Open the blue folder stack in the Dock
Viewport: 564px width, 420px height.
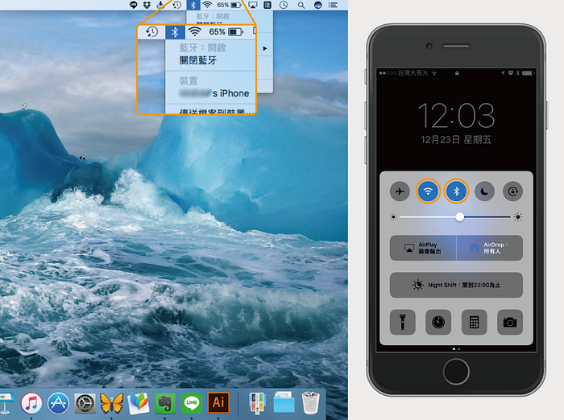click(x=284, y=403)
